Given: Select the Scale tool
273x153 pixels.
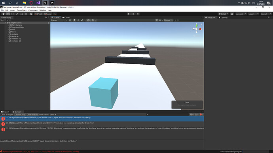Looking at the screenshot, I should [17, 14].
